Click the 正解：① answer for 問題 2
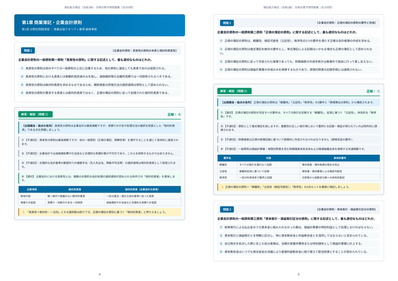 (x=373, y=91)
